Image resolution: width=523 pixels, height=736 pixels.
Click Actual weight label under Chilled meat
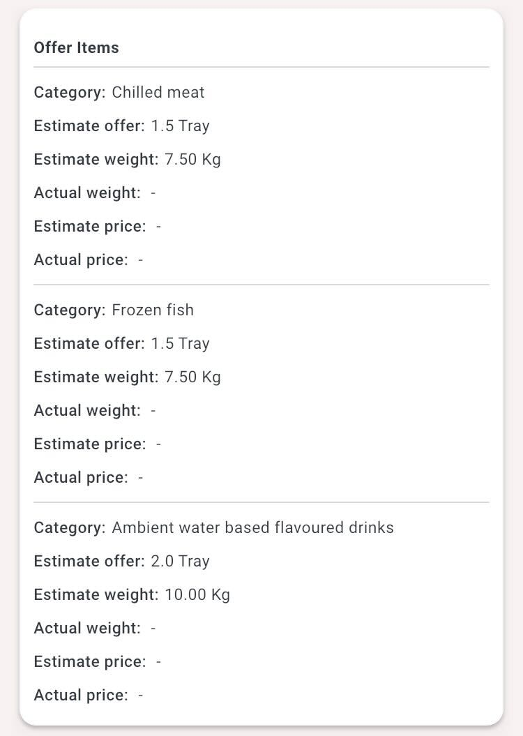87,193
